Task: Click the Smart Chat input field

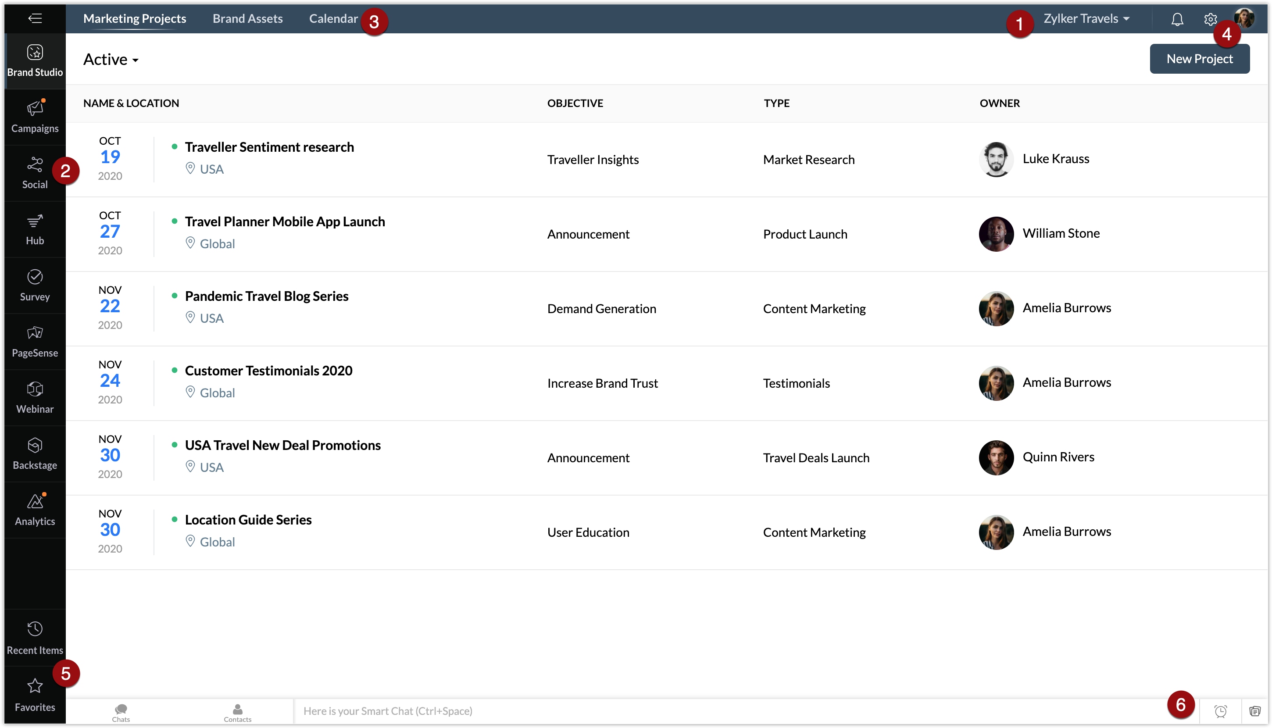Action: (x=700, y=711)
